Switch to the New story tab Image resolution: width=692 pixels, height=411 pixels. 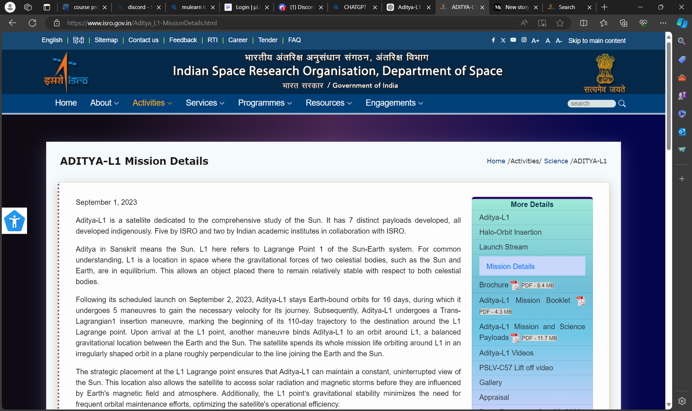point(516,7)
